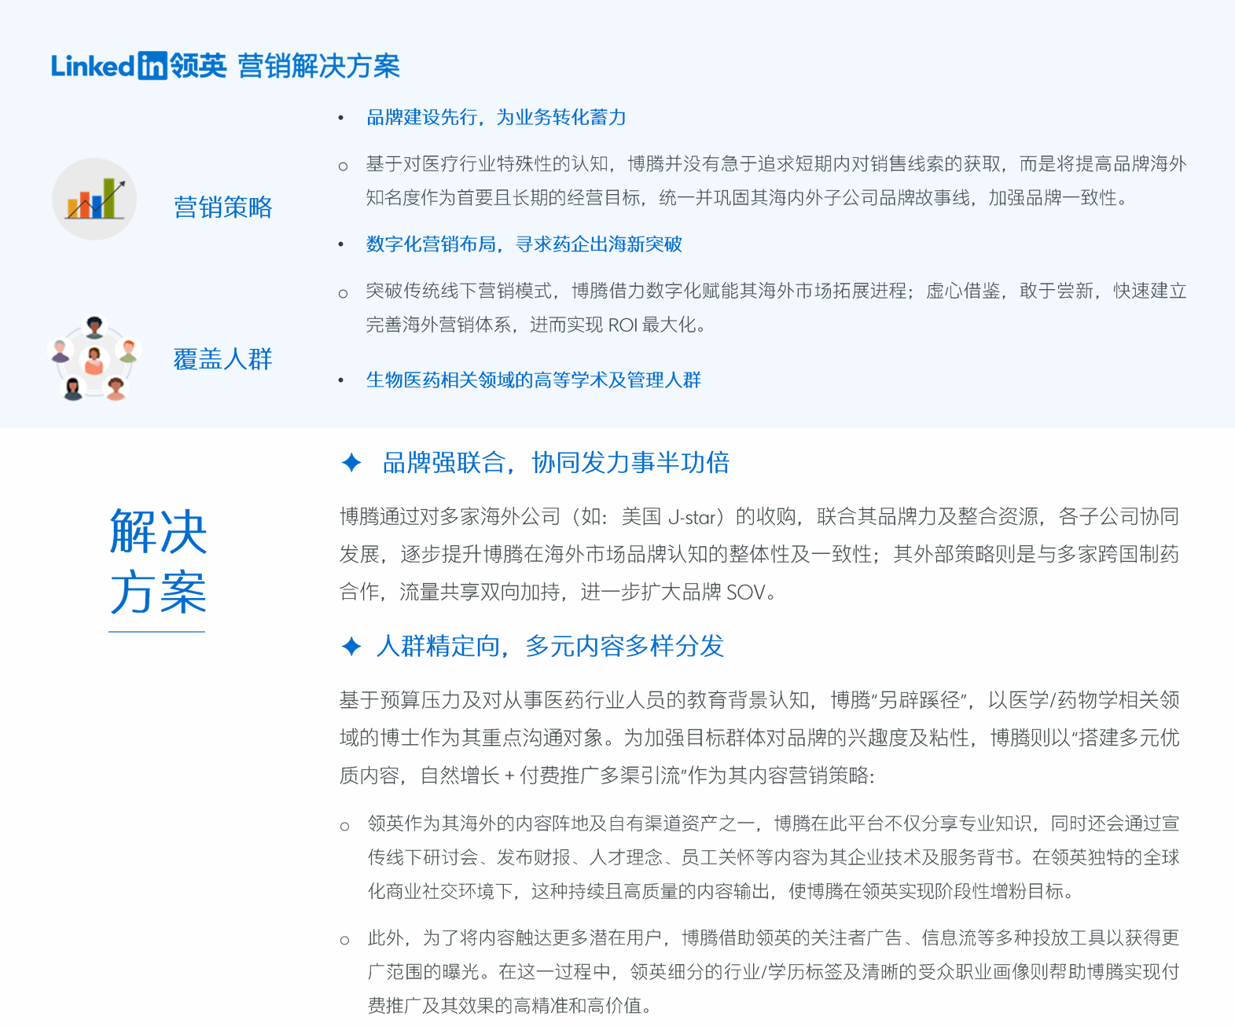
Task: Click the line starting 质内容，自然增长 + 付费推广
Action: [x=607, y=776]
